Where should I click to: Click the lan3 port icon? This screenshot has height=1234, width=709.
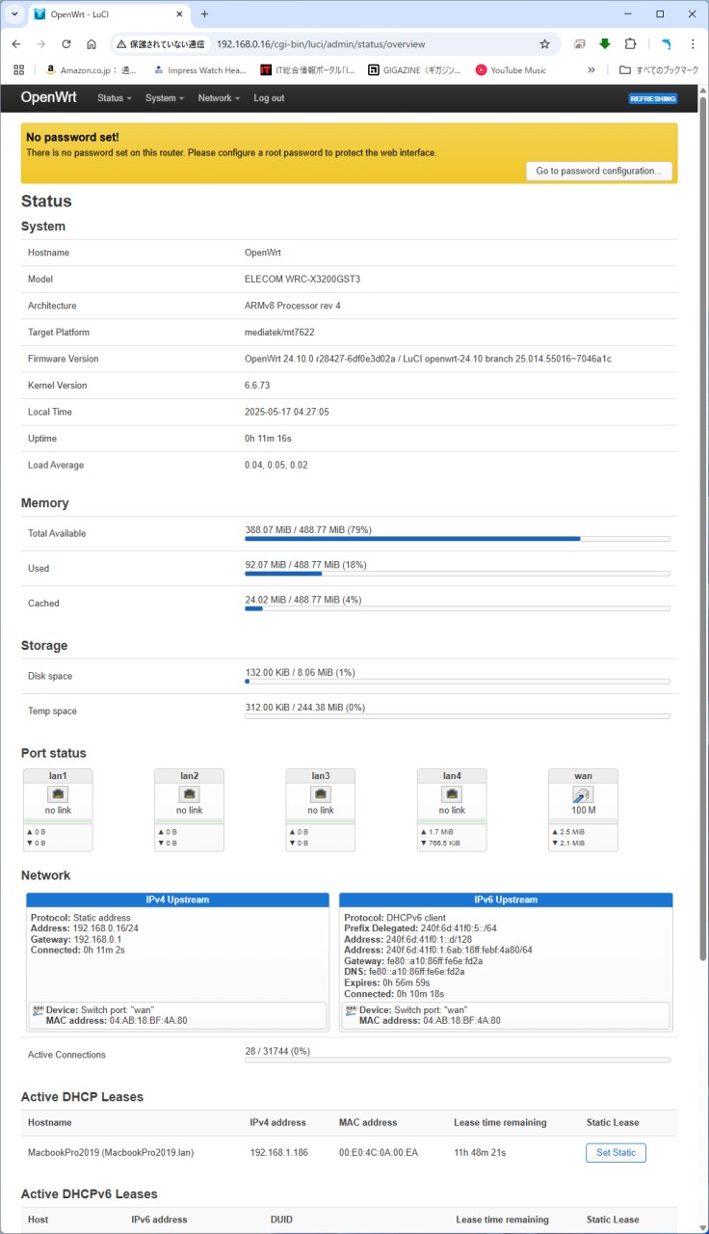pos(321,794)
